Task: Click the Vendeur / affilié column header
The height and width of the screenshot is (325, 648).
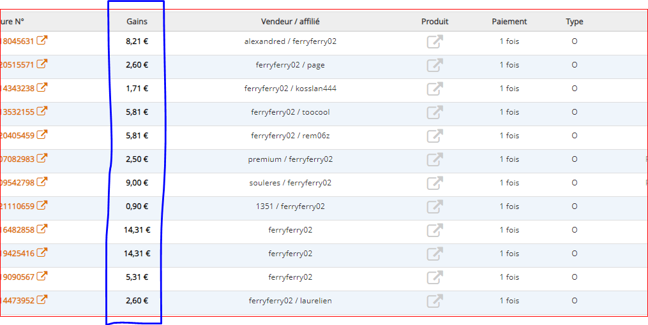Action: 290,22
